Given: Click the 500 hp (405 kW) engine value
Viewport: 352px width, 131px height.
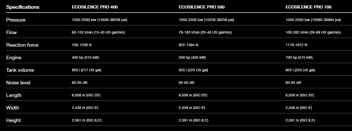Looking at the screenshot, I should [x=192, y=58].
